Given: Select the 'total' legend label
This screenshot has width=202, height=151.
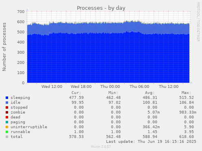Looking at the screenshot, I should pos(17,137).
